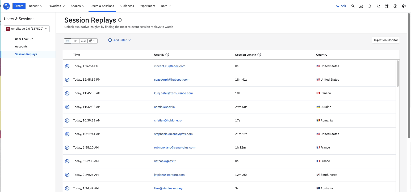Click the snail icon in top bar
Screen dimensions: 411x192
click(361, 6)
